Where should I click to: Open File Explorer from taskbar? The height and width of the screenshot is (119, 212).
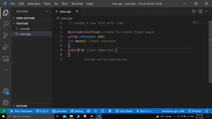pos(71,116)
